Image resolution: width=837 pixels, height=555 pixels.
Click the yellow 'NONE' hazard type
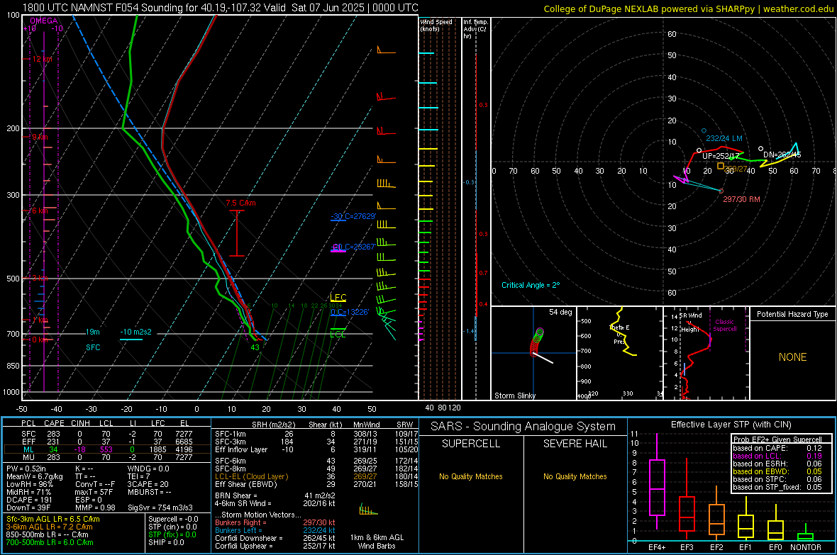click(x=792, y=357)
